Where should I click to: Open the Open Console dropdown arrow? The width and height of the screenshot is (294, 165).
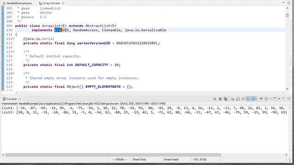pyautogui.click(x=279, y=99)
